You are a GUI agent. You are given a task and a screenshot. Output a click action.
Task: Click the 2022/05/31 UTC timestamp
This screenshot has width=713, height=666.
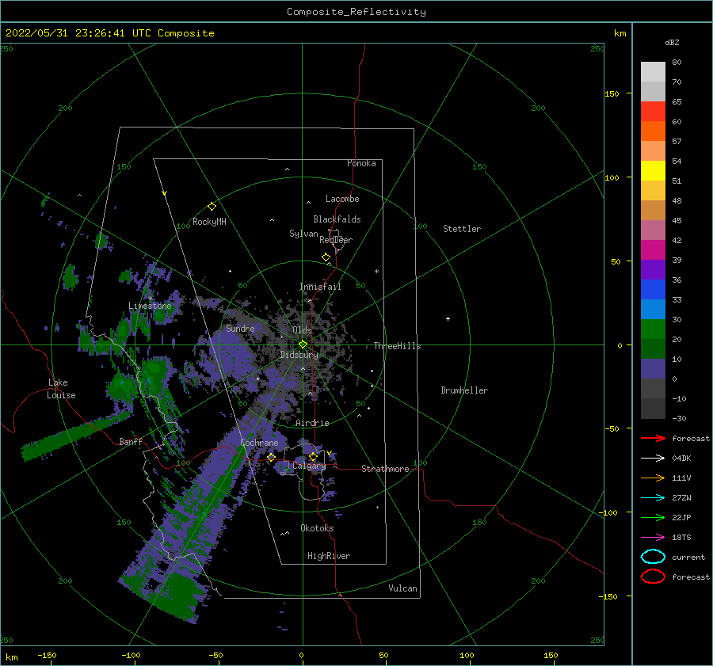pos(110,33)
